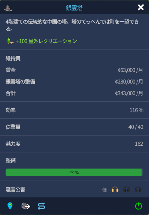Click the blue swap route icon
The width and height of the screenshot is (149, 215).
click(x=41, y=206)
